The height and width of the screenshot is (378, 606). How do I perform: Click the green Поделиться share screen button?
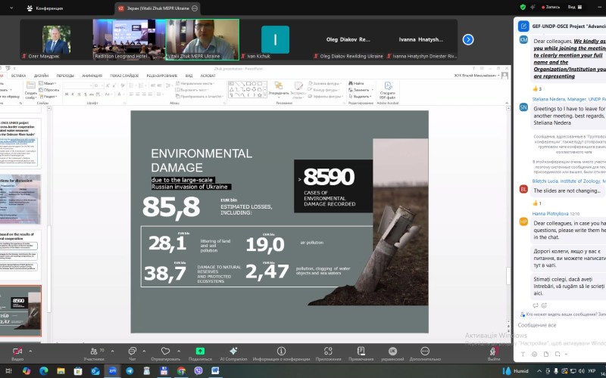(x=200, y=353)
